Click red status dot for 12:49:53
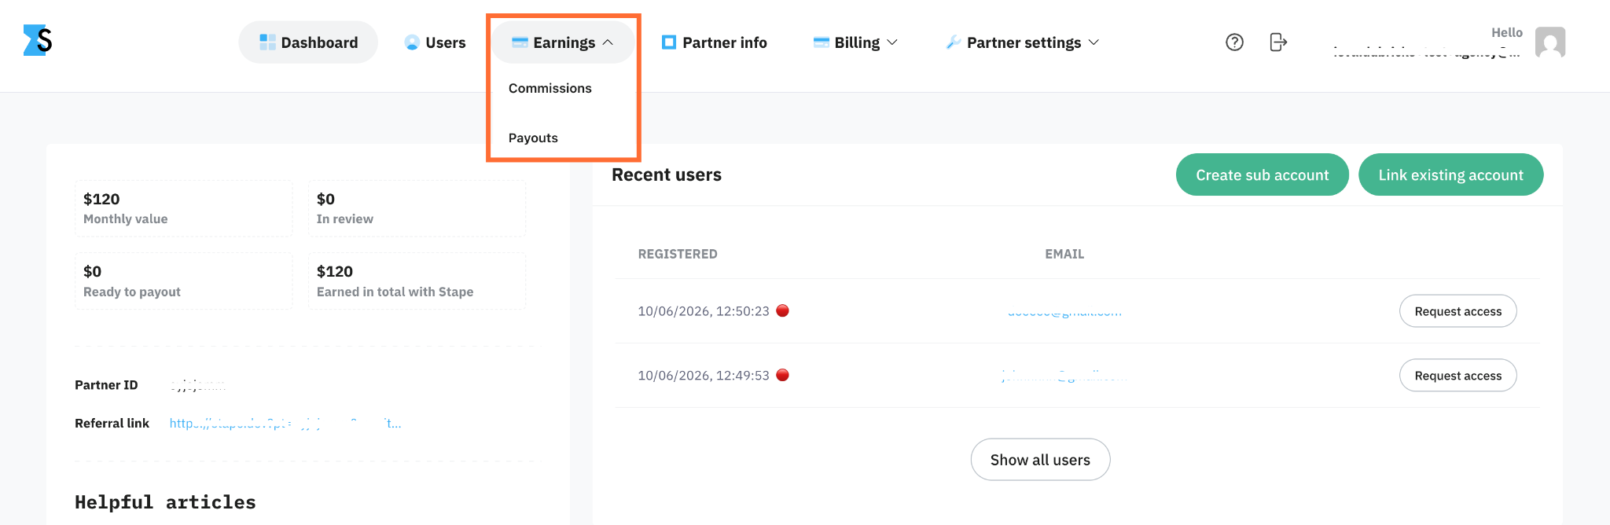The image size is (1610, 525). click(782, 375)
